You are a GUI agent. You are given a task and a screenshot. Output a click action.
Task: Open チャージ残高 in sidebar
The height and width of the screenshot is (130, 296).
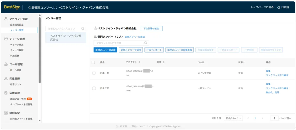(17, 45)
